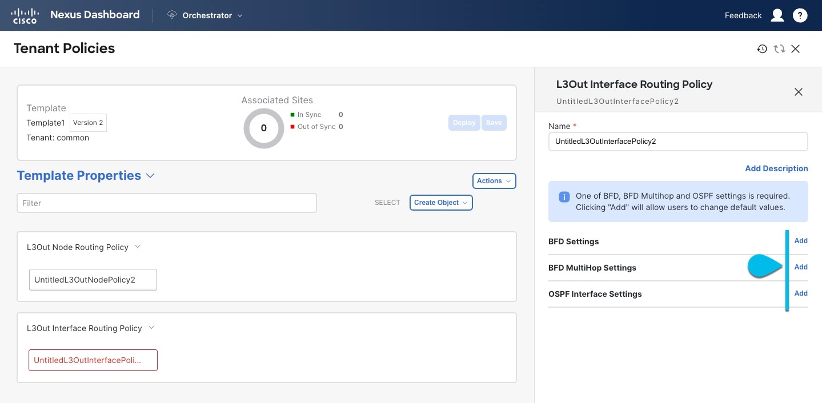Screen dimensions: 822x403
Task: Click the Cisco logo icon
Action: click(x=24, y=15)
